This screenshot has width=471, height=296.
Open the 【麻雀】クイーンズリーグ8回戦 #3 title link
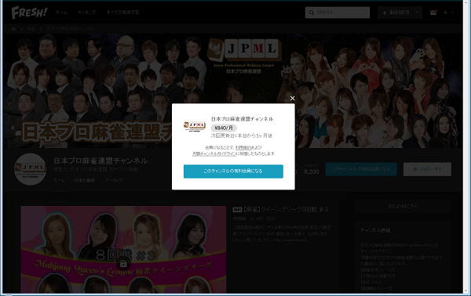pyautogui.click(x=280, y=209)
